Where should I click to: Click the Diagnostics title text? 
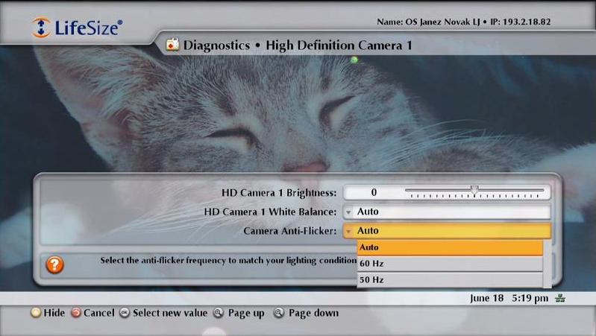click(x=216, y=45)
